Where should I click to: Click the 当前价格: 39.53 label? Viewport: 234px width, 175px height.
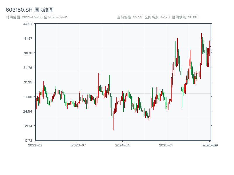click(x=130, y=17)
